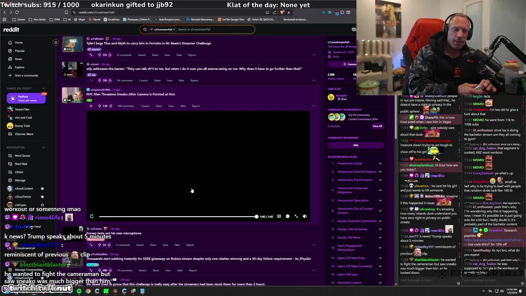Open video settings gear in player
526x296 pixels.
tap(288, 216)
